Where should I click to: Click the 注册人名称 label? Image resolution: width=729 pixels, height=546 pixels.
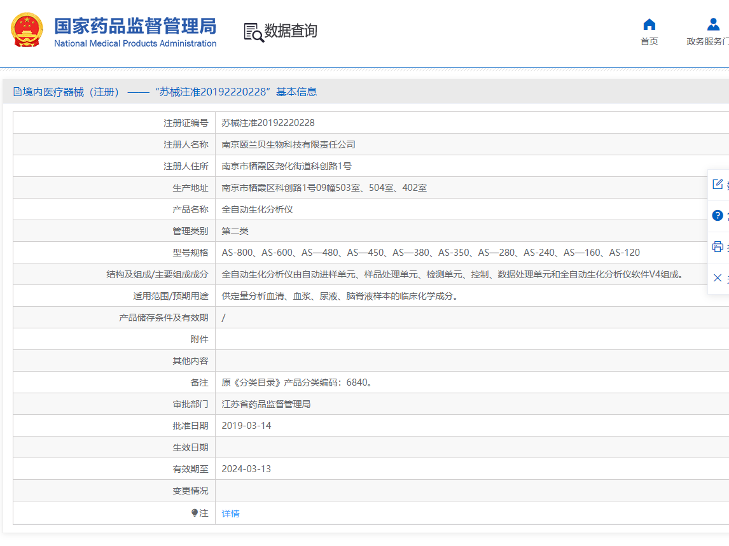click(186, 144)
